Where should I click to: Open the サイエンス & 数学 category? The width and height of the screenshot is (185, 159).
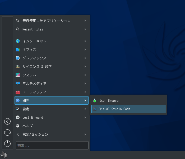pyautogui.click(x=52, y=67)
